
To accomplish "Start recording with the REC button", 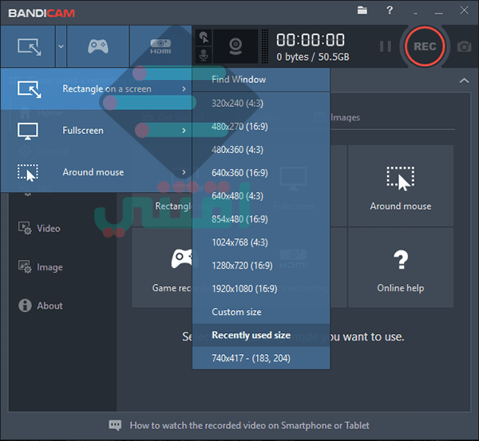I will pyautogui.click(x=425, y=46).
